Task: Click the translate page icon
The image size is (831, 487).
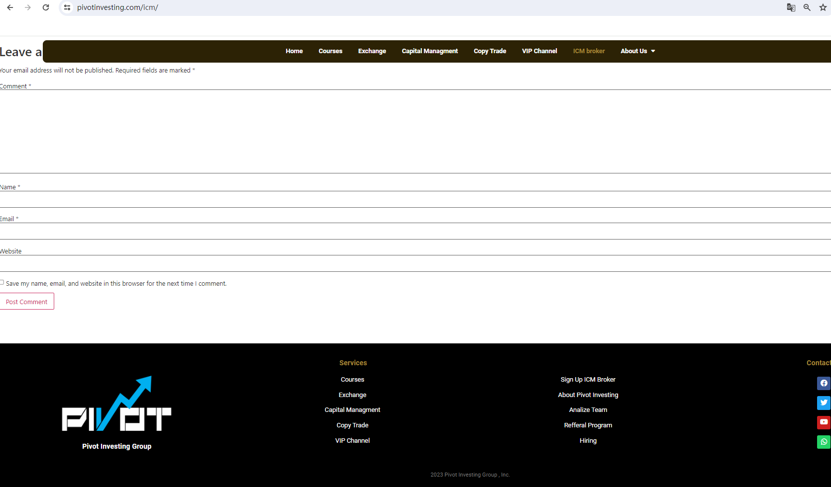Action: coord(791,7)
